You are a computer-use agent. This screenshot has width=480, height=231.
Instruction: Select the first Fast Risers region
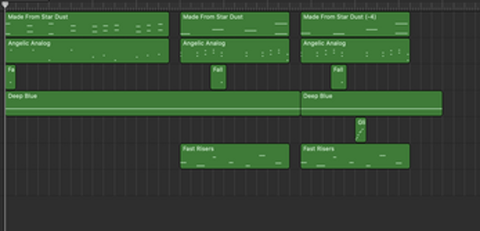pos(235,157)
